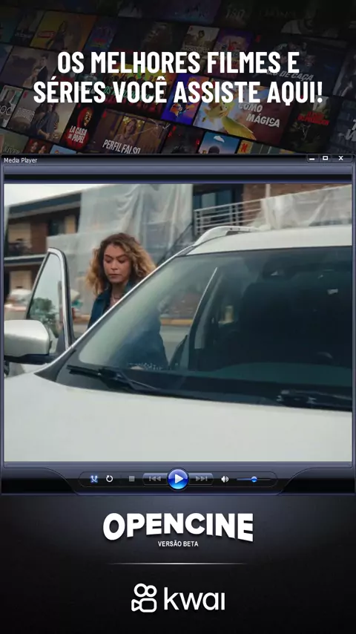Minimize the Media Player window
Image resolution: width=356 pixels, height=634 pixels.
311,158
